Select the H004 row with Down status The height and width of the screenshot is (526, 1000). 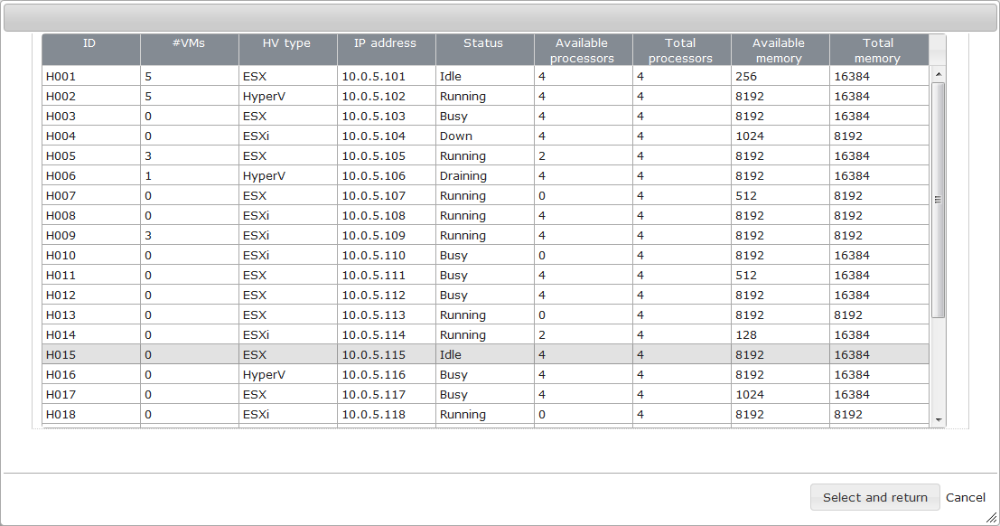point(485,136)
